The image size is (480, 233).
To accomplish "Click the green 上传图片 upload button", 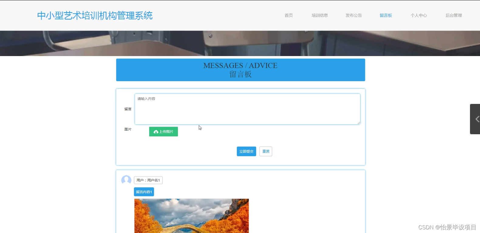I will 163,131.
